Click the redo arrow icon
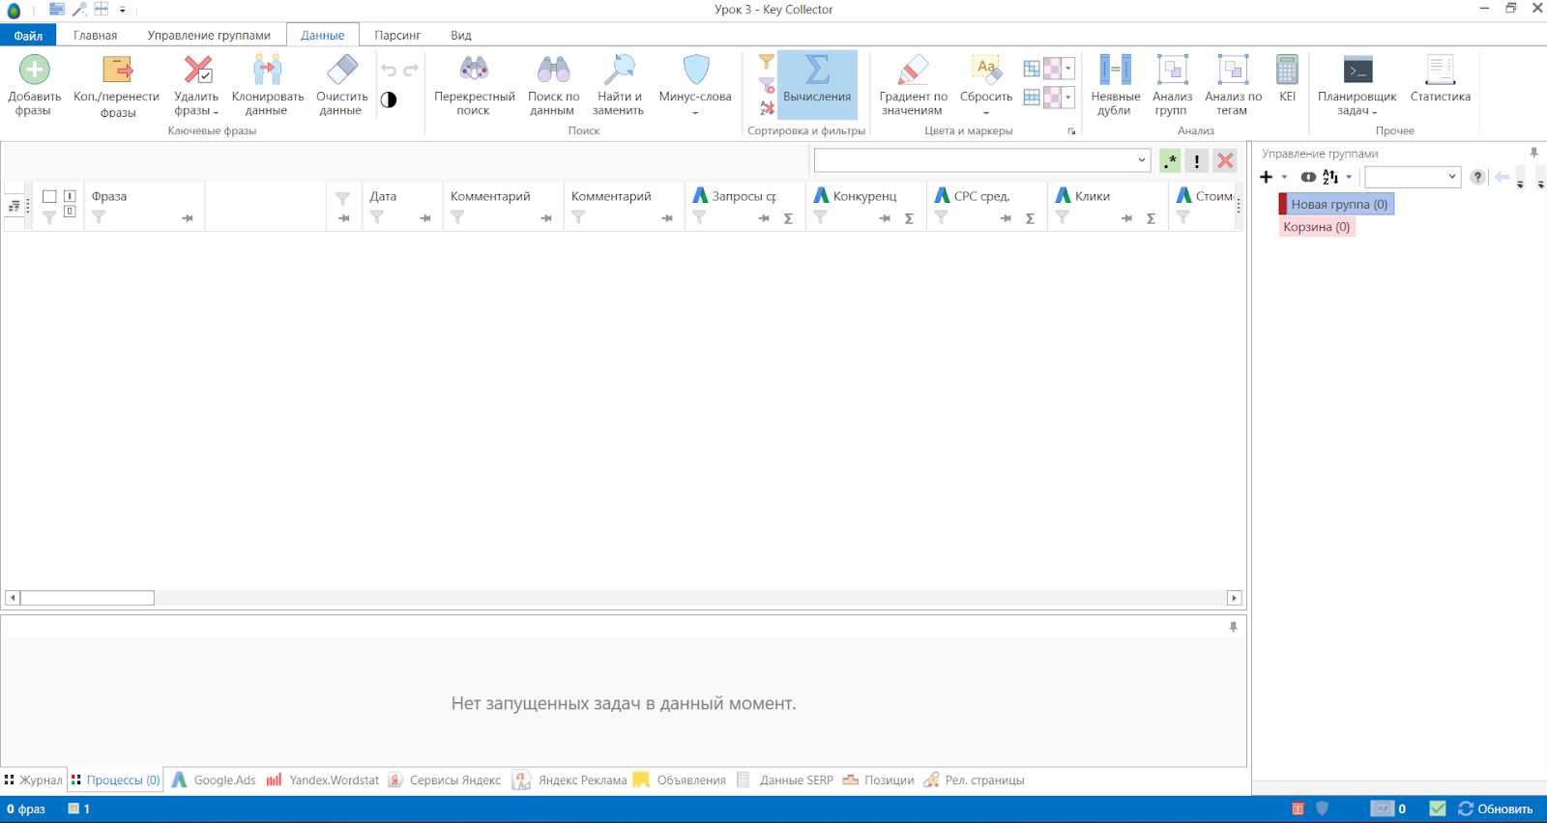This screenshot has width=1547, height=823. point(411,71)
